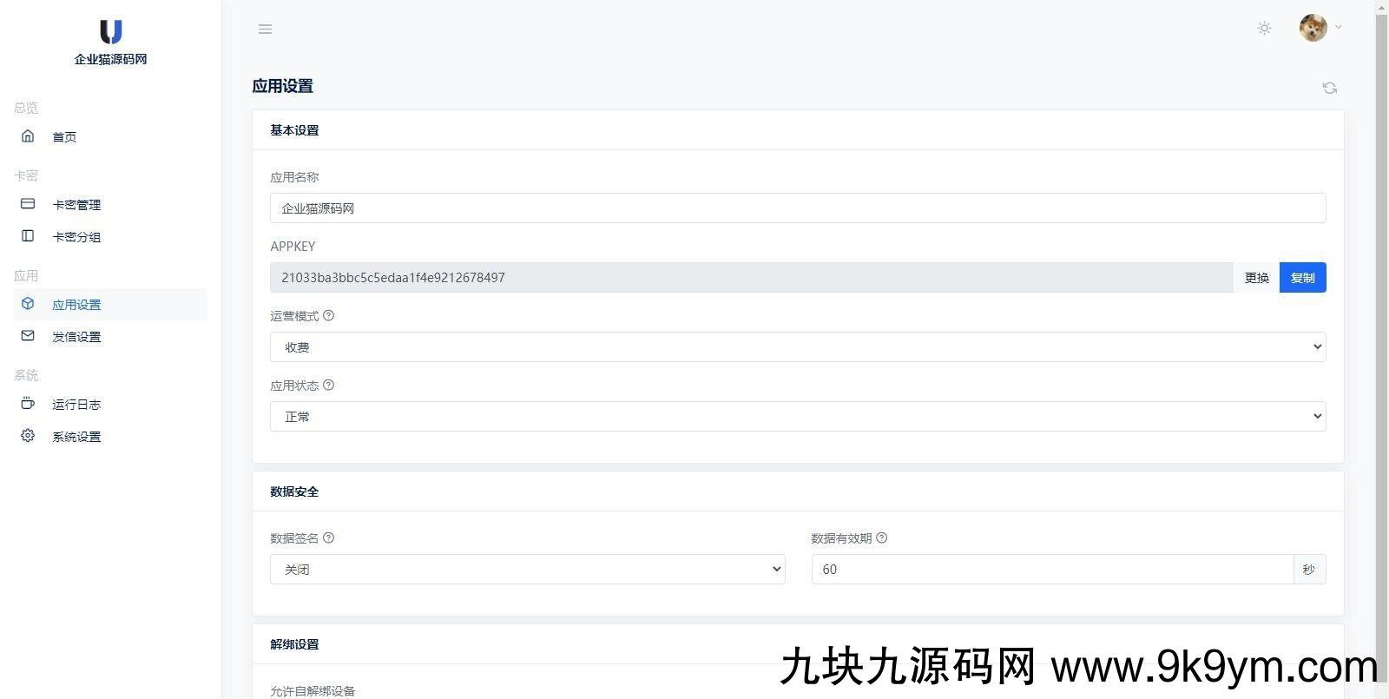Open 卡密分组 from the sidebar
Screen dimensions: 1389x699
(76, 237)
